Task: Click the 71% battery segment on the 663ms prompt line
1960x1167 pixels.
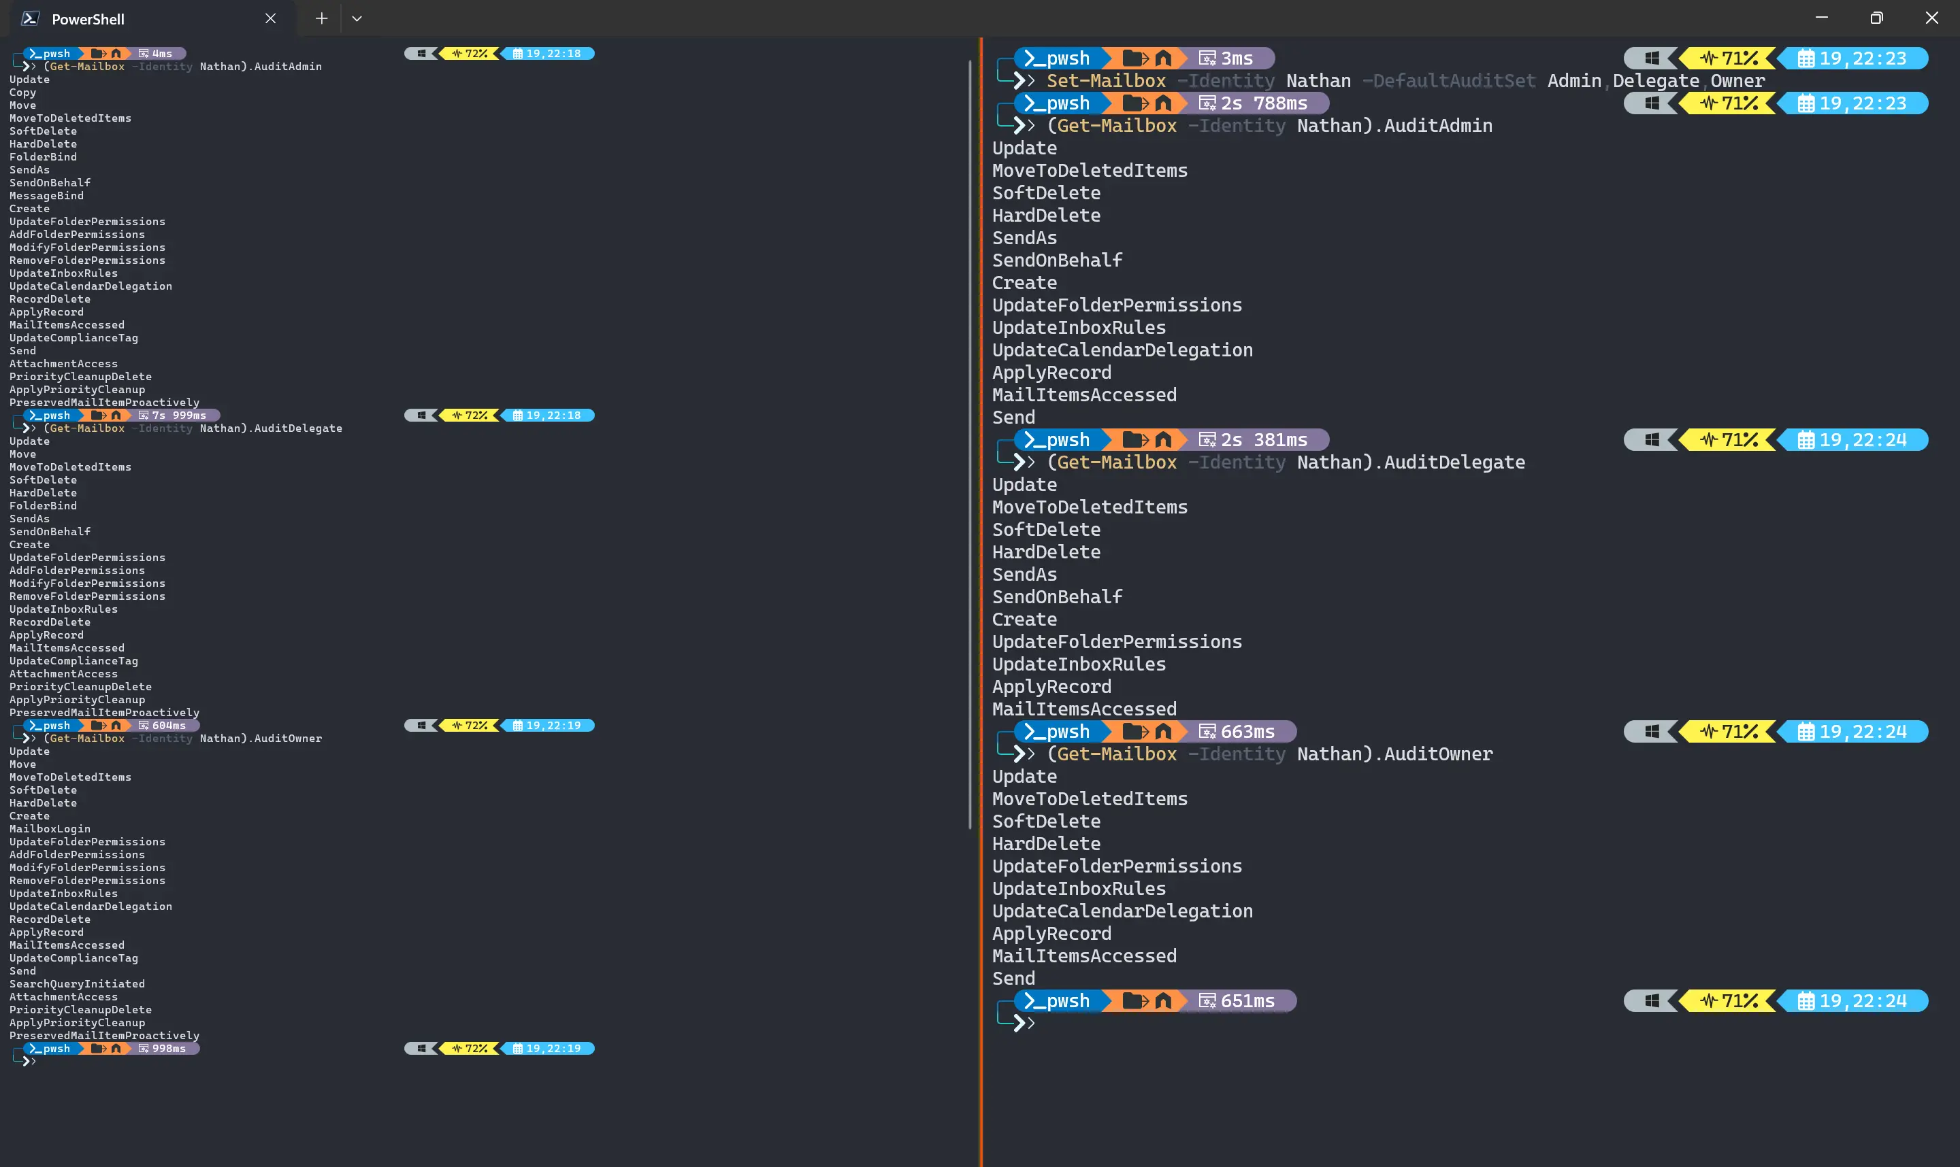Action: (1728, 731)
